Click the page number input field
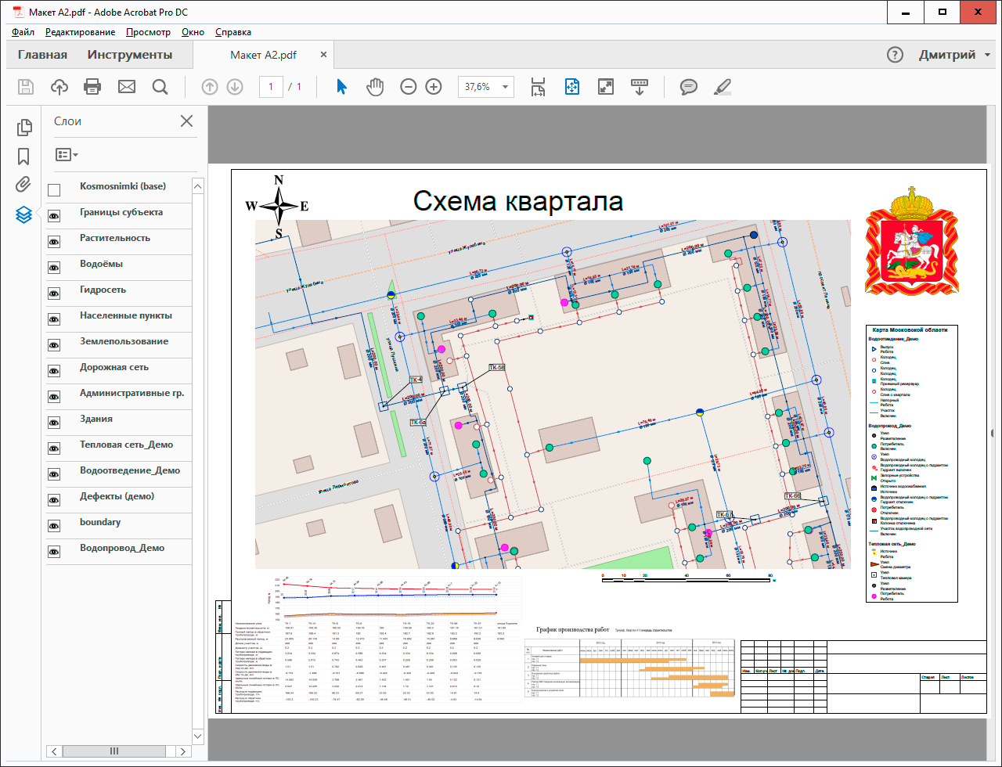Image resolution: width=1002 pixels, height=767 pixels. tap(271, 87)
